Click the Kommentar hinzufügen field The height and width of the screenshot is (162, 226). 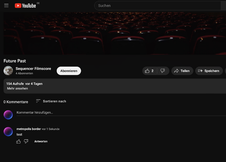(x=121, y=113)
